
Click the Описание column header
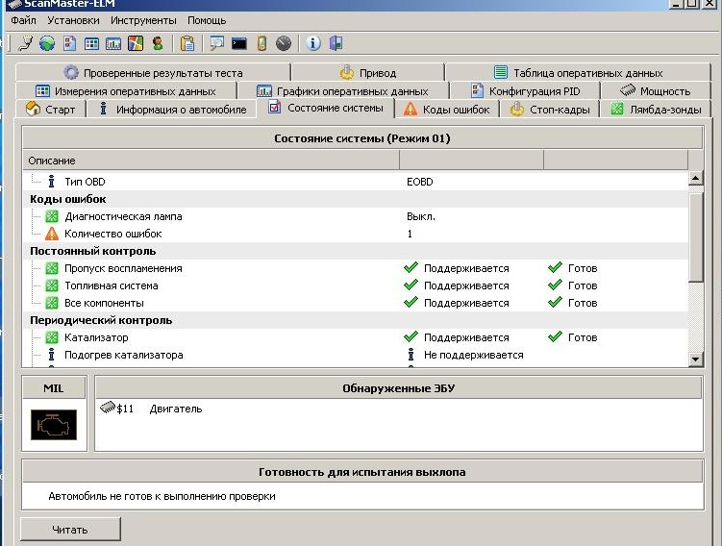(52, 161)
